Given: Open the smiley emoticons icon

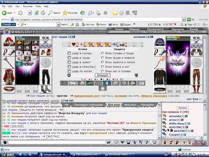Looking at the screenshot, I should tap(155, 142).
